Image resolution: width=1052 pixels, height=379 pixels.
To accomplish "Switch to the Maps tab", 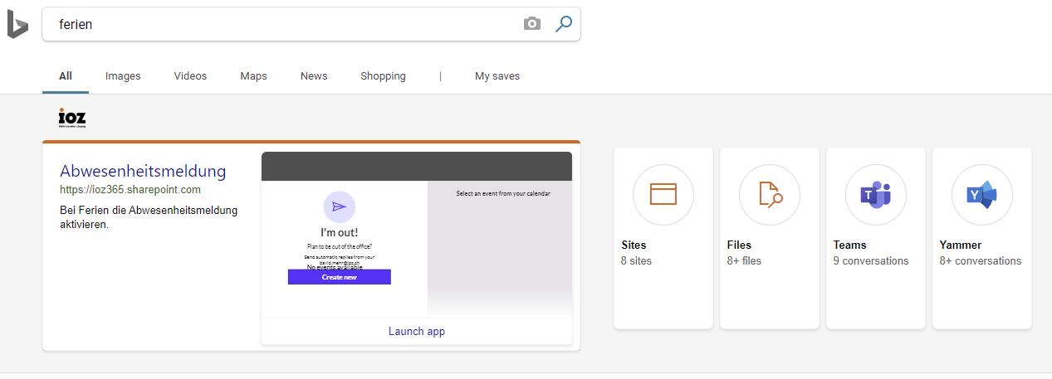I will coord(253,76).
